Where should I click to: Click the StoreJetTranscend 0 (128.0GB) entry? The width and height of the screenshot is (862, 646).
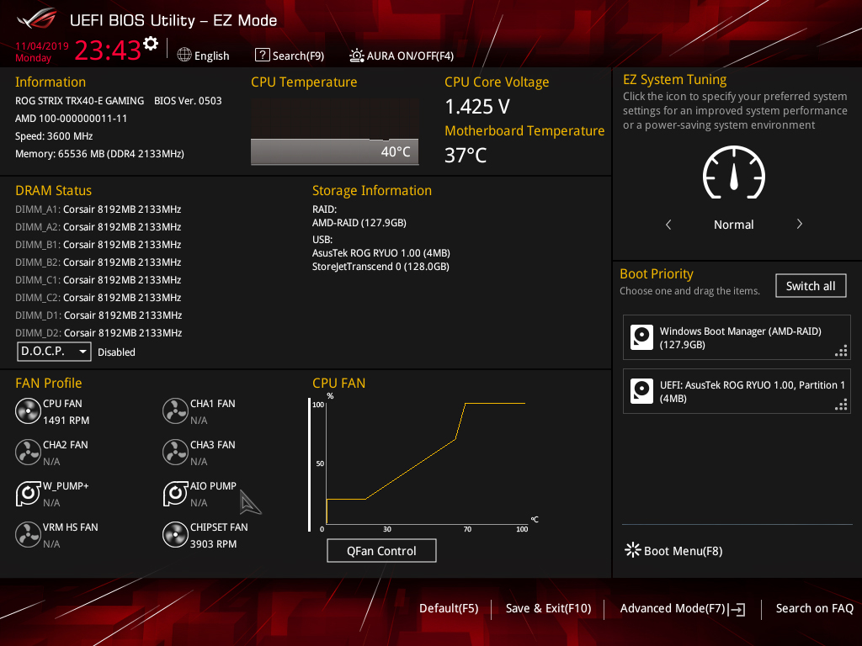[x=380, y=267]
